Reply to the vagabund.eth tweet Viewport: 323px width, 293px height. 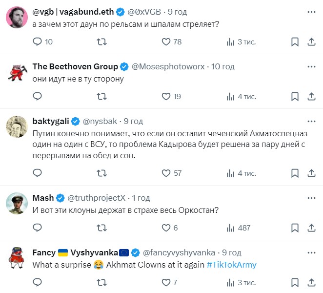tap(37, 42)
